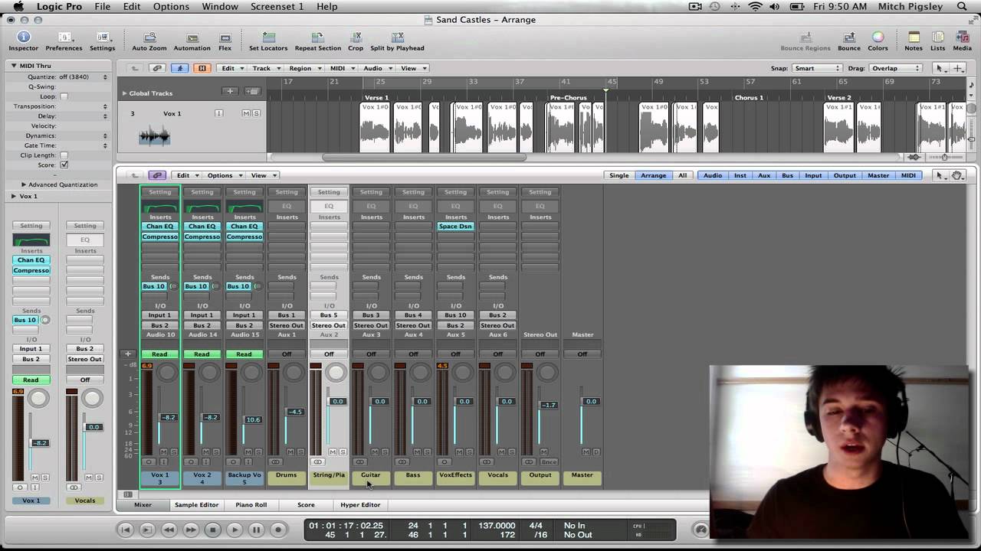
Task: Open the mixer Options local menu
Action: click(223, 175)
